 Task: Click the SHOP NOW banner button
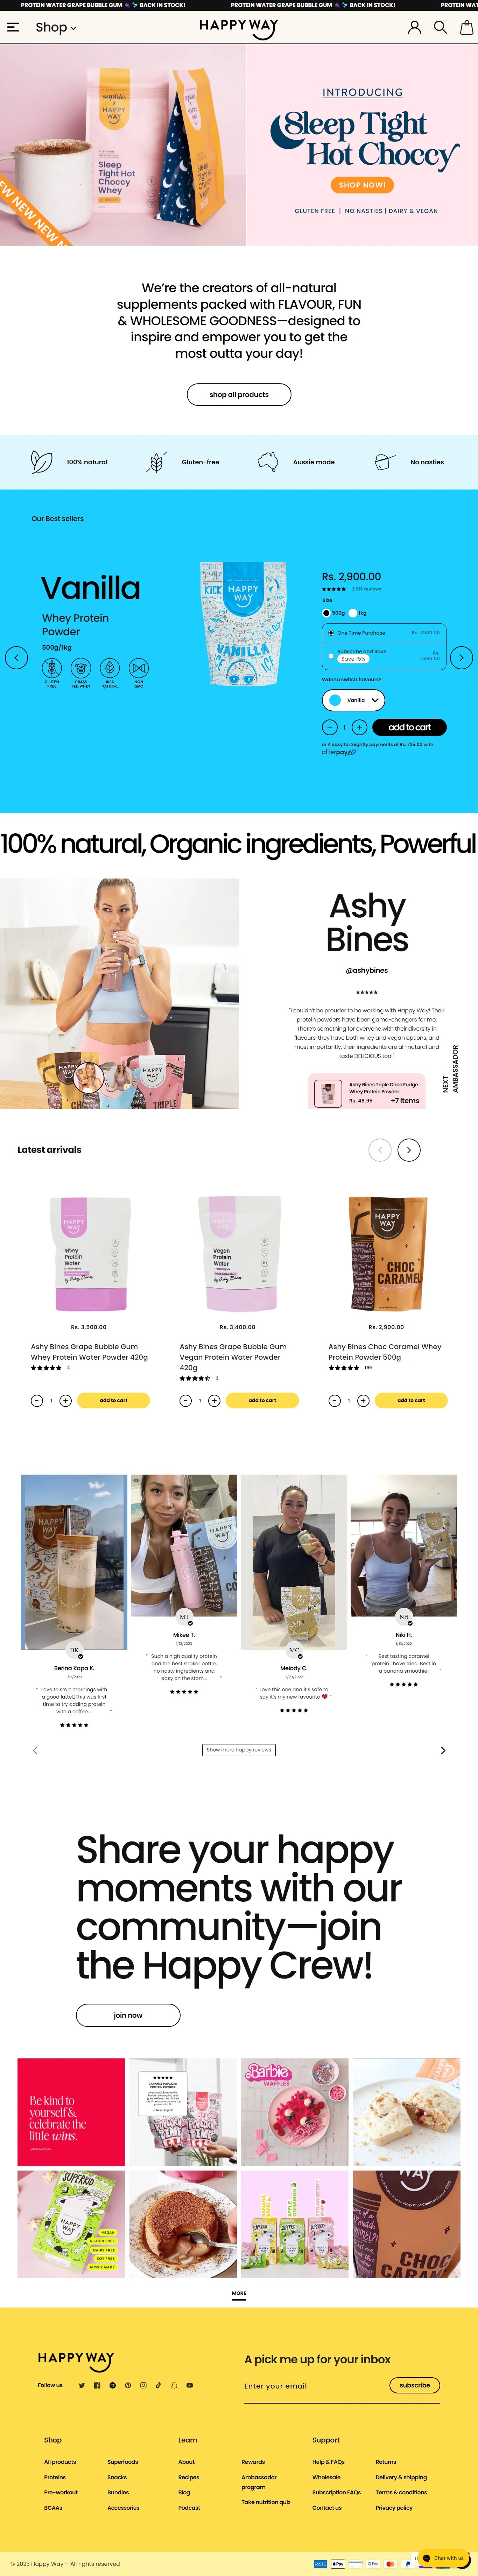pyautogui.click(x=362, y=185)
